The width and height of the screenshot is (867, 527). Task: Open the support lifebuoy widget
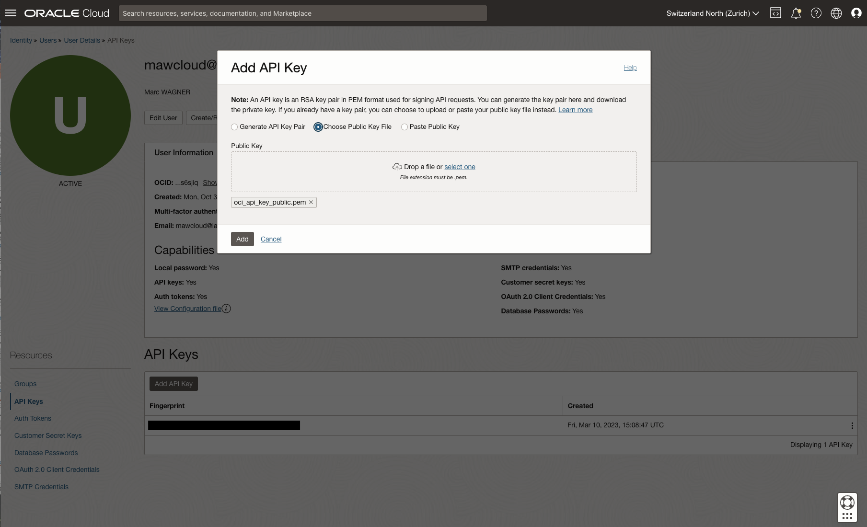pos(847,503)
